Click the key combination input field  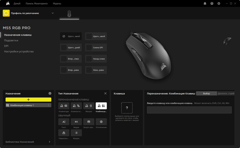tap(189, 110)
